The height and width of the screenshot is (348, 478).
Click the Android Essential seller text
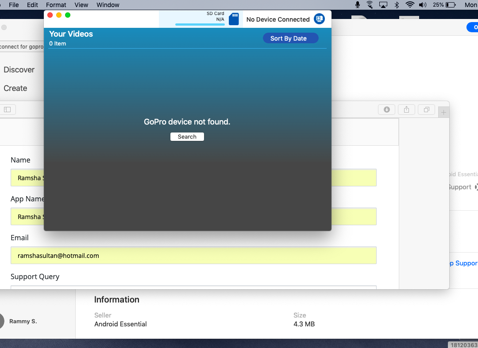(x=120, y=324)
